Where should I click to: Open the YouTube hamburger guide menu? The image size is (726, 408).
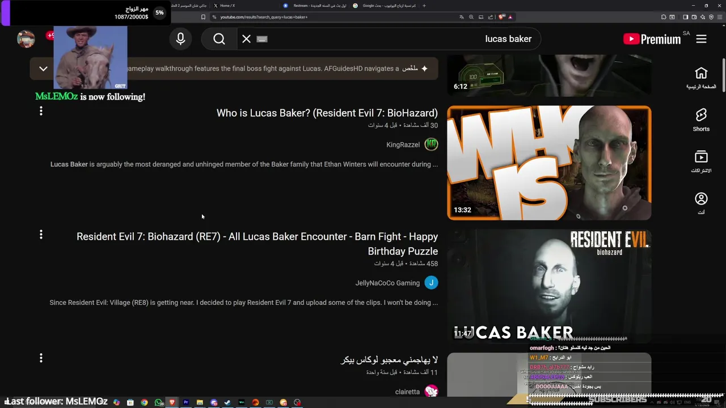pos(702,39)
